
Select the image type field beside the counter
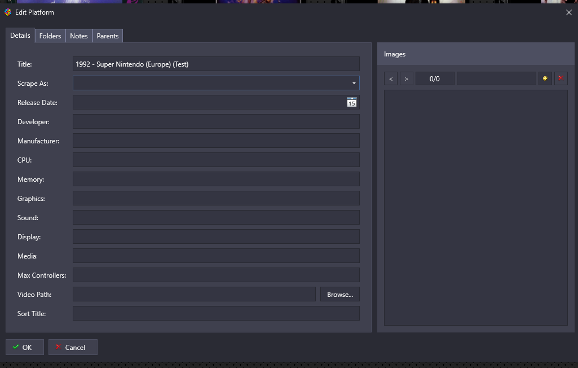point(496,78)
